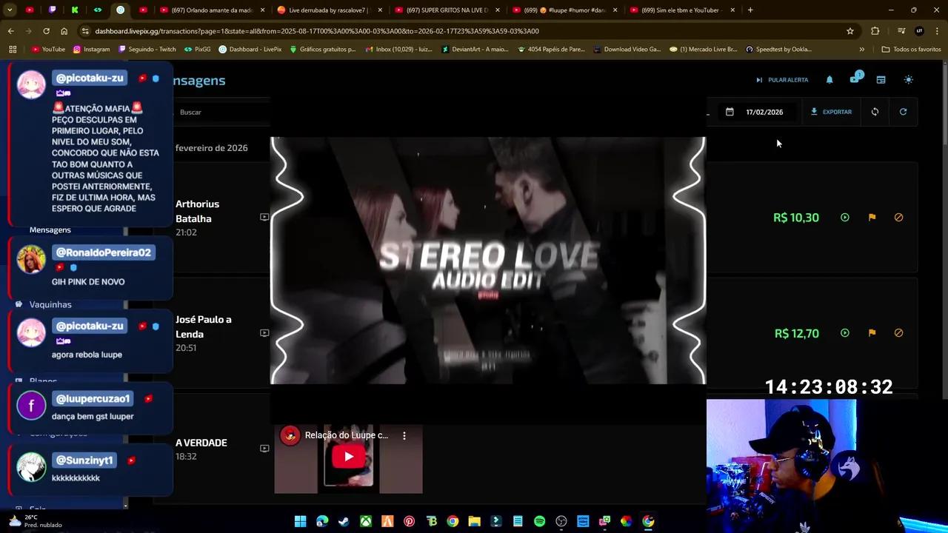Image resolution: width=948 pixels, height=533 pixels.
Task: Open the Instagram bookmark
Action: pos(91,50)
